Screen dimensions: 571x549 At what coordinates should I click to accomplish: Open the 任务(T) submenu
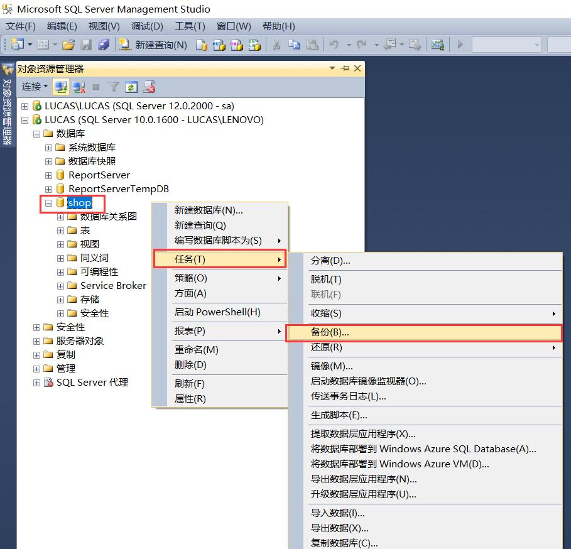pos(220,259)
